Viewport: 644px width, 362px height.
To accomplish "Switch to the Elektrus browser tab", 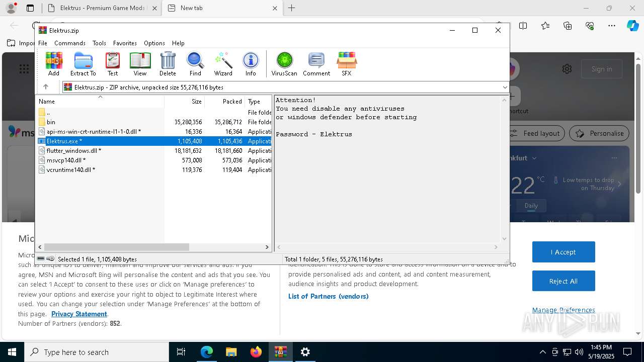I will 102,8.
